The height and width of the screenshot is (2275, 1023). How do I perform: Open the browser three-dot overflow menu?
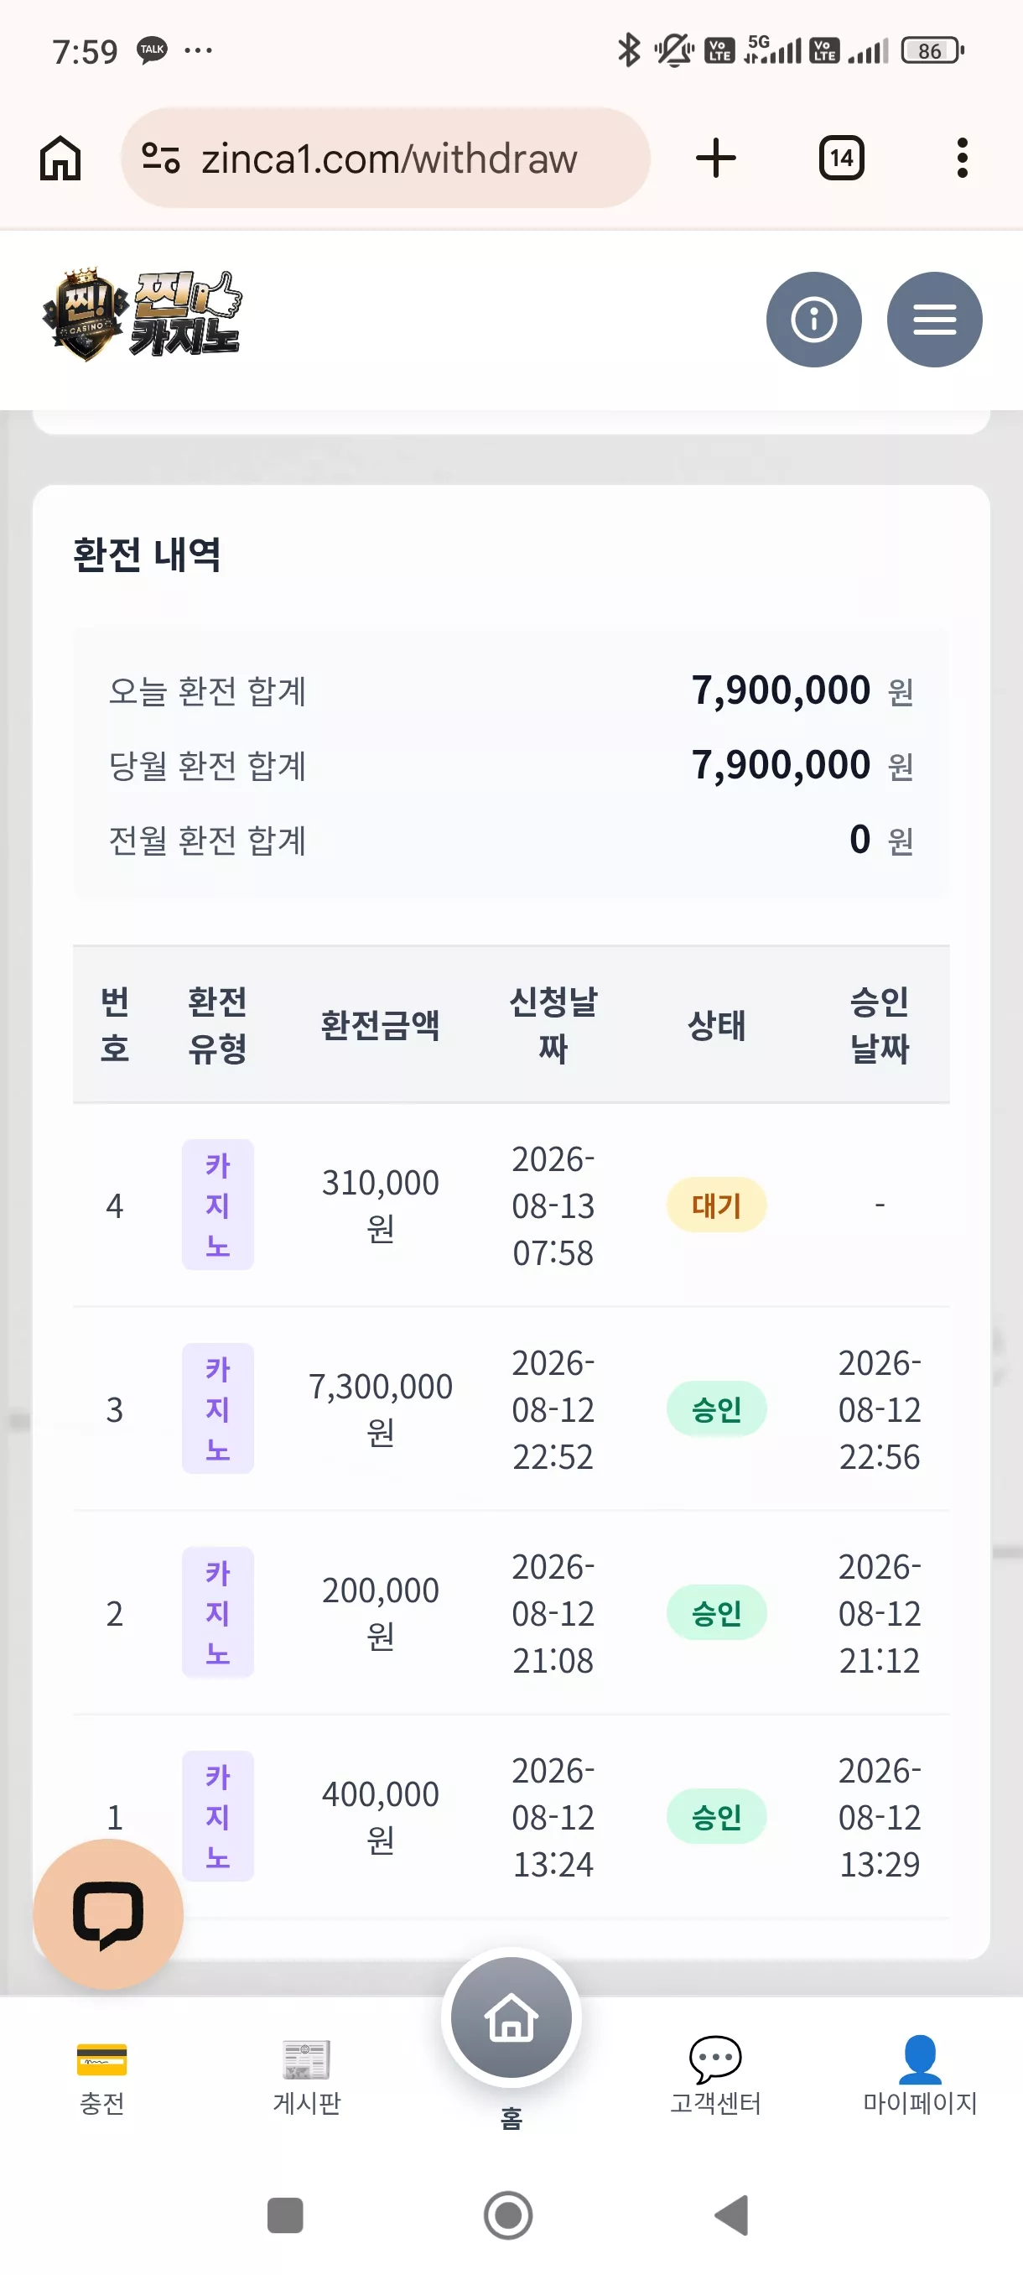(962, 158)
